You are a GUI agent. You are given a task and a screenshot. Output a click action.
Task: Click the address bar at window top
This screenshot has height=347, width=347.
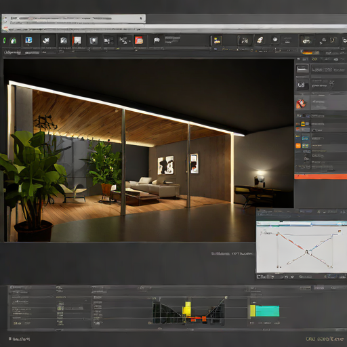coord(73,18)
